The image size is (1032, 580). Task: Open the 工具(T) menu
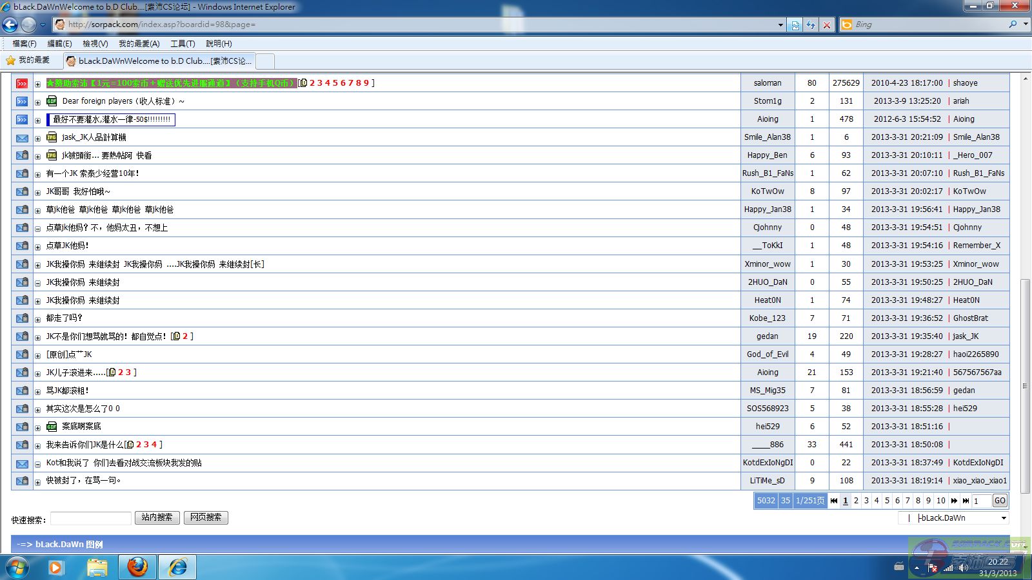[183, 43]
